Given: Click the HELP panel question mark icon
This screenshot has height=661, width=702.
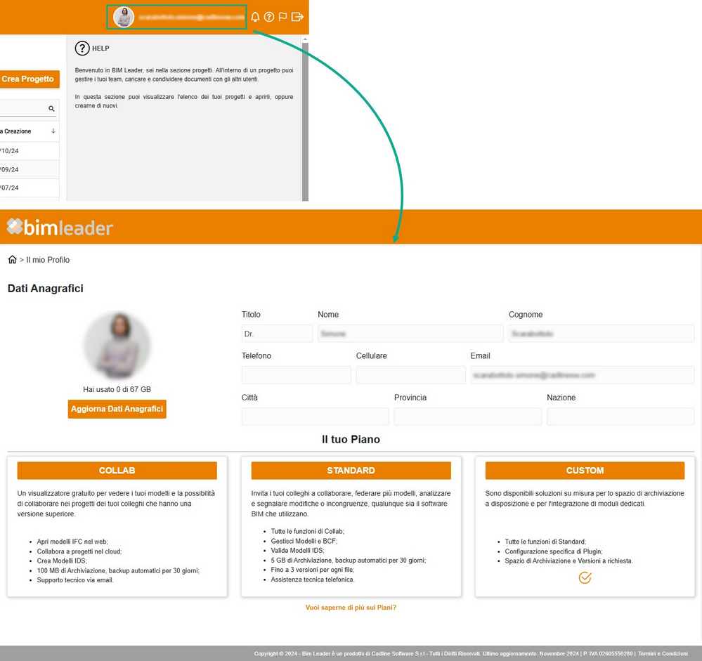Looking at the screenshot, I should (x=82, y=48).
